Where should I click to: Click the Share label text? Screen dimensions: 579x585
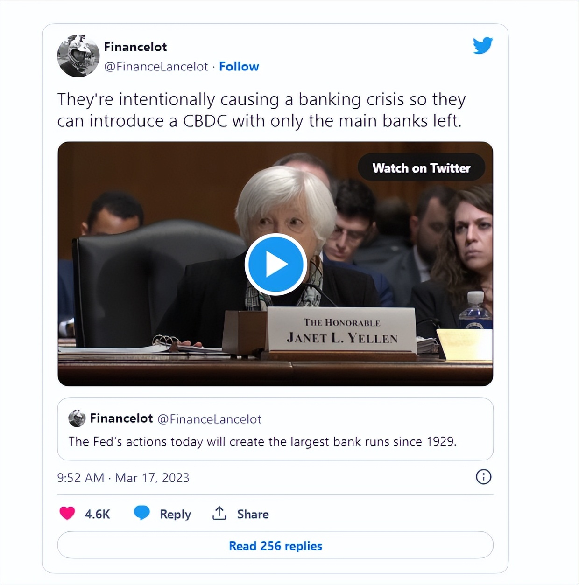click(253, 514)
